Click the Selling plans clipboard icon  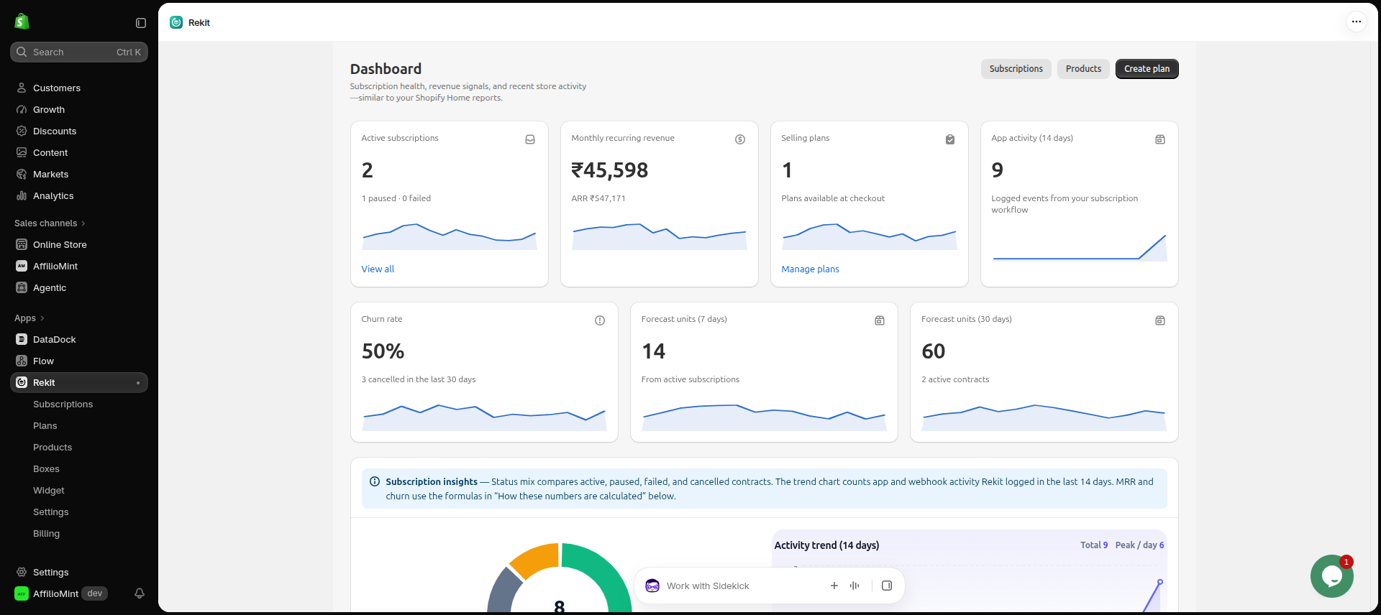click(950, 139)
